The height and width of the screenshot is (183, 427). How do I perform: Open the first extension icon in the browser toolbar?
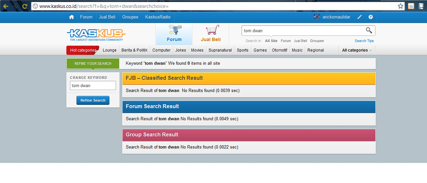point(411,6)
